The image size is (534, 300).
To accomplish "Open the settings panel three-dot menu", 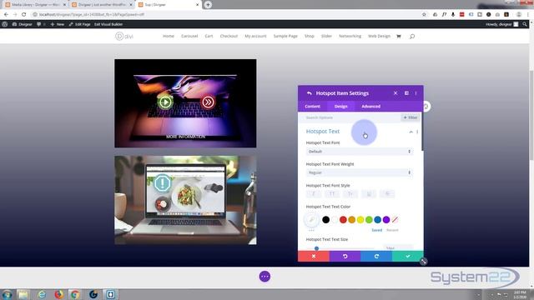I will (416, 93).
